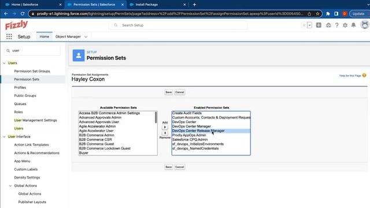Screen dimensions: 370x208
Task: Click the share icon in address bar
Action: 309,14
